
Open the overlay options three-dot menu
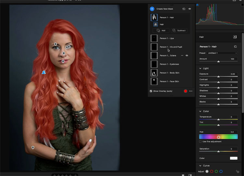point(191,91)
